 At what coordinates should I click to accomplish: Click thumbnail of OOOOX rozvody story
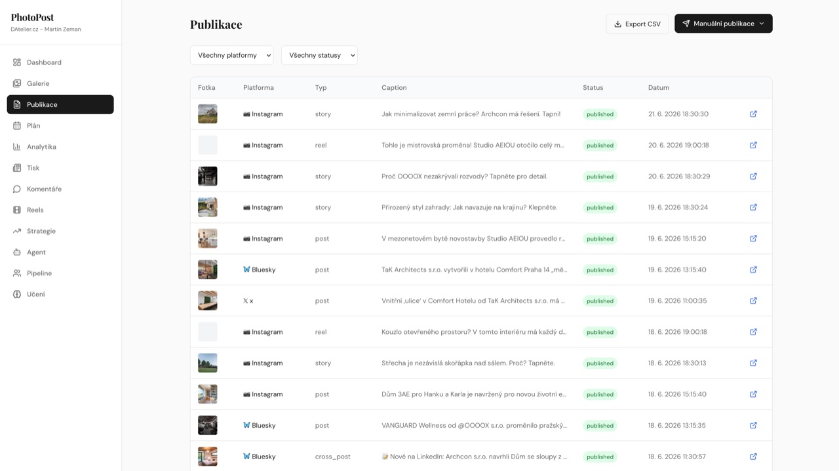pos(208,176)
